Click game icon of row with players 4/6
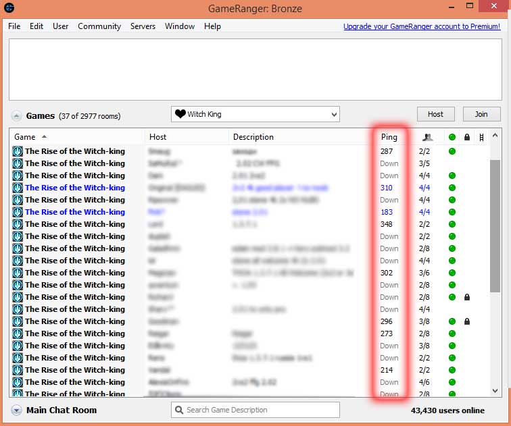Screen dimensions: 511x426 click(x=18, y=382)
